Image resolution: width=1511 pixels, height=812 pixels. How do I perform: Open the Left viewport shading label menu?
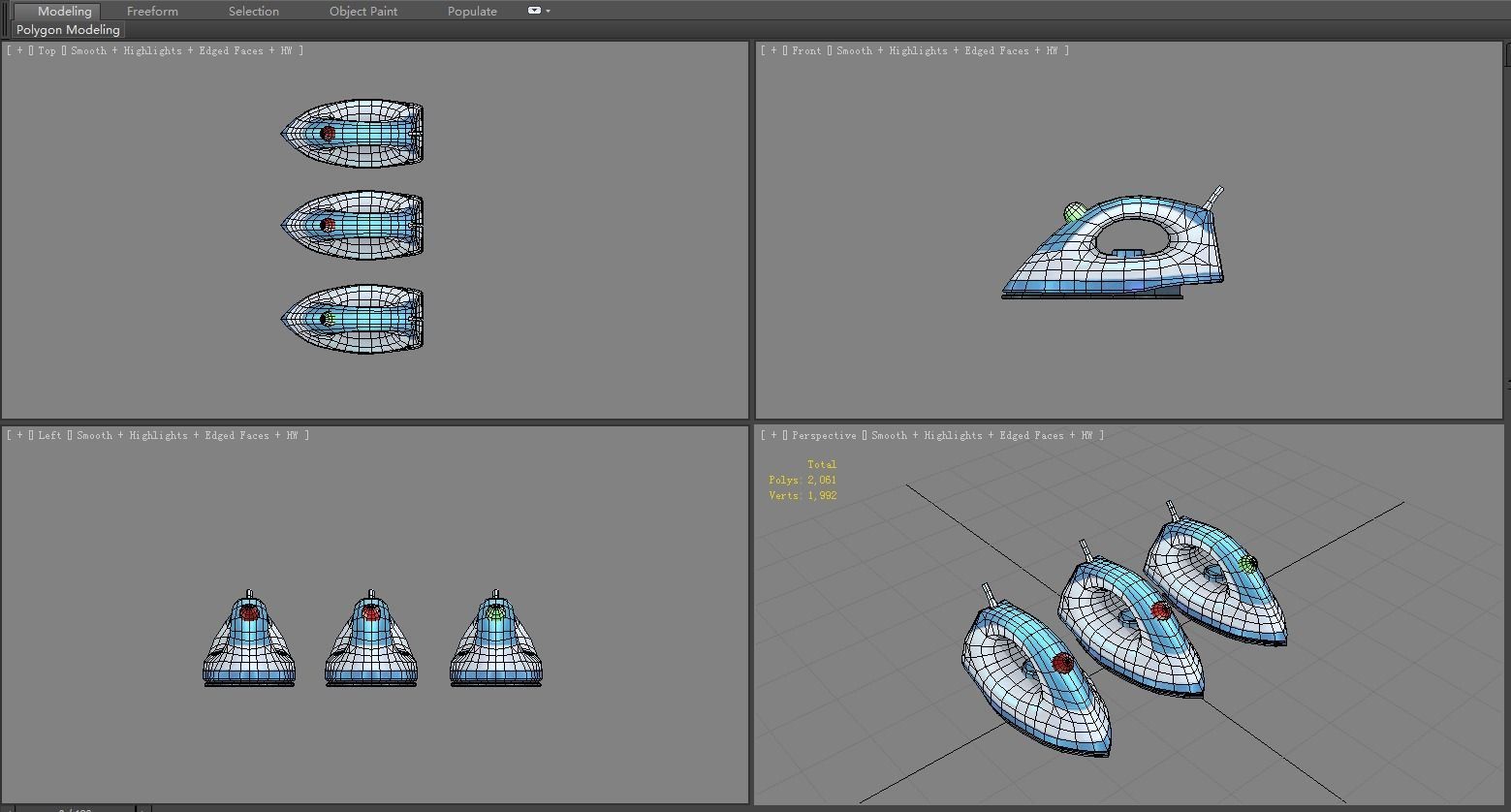tap(187, 435)
